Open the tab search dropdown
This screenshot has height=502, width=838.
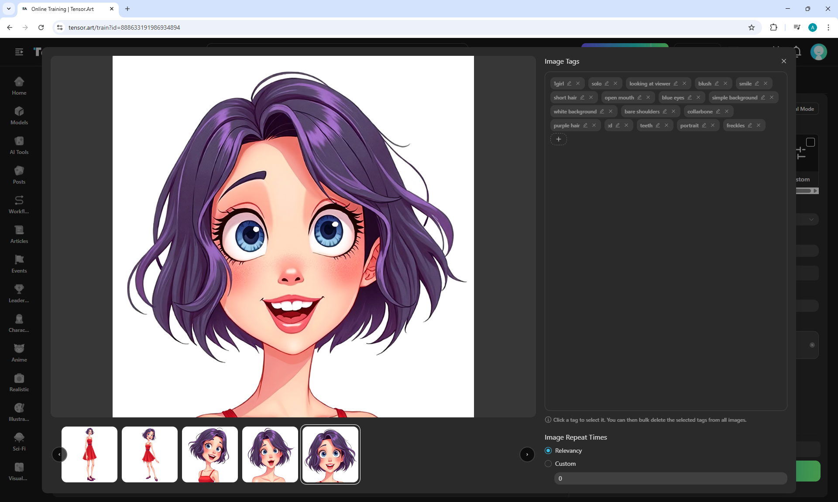[x=9, y=9]
